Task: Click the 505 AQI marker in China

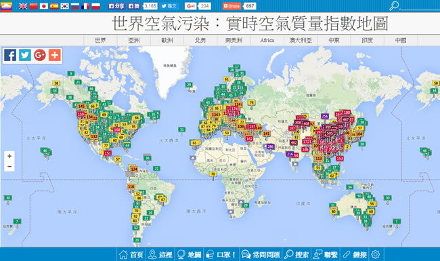Action: click(x=330, y=134)
